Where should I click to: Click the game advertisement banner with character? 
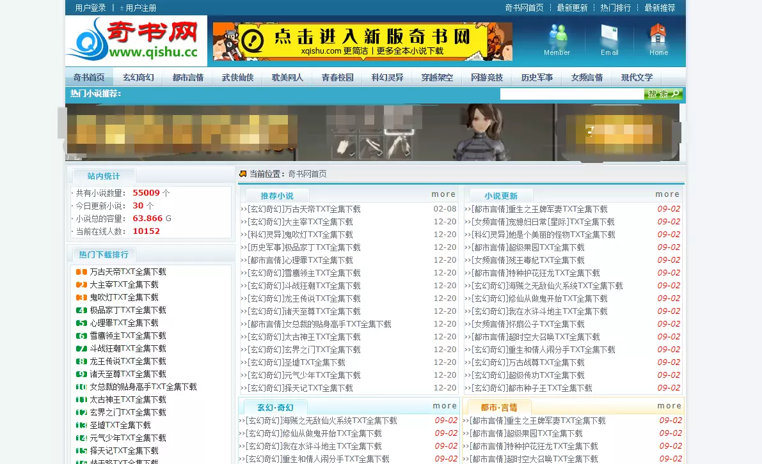pyautogui.click(x=372, y=132)
